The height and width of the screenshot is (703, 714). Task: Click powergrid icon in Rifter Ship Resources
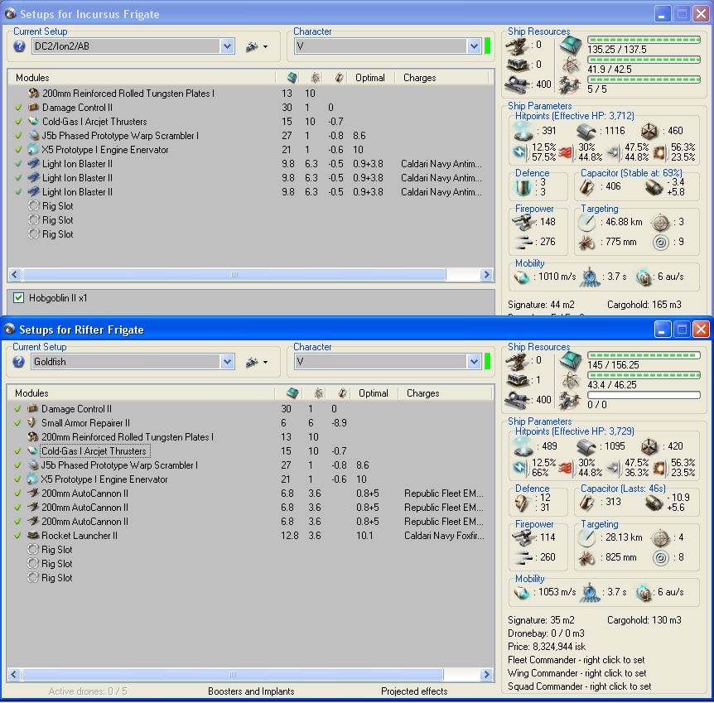(x=570, y=381)
